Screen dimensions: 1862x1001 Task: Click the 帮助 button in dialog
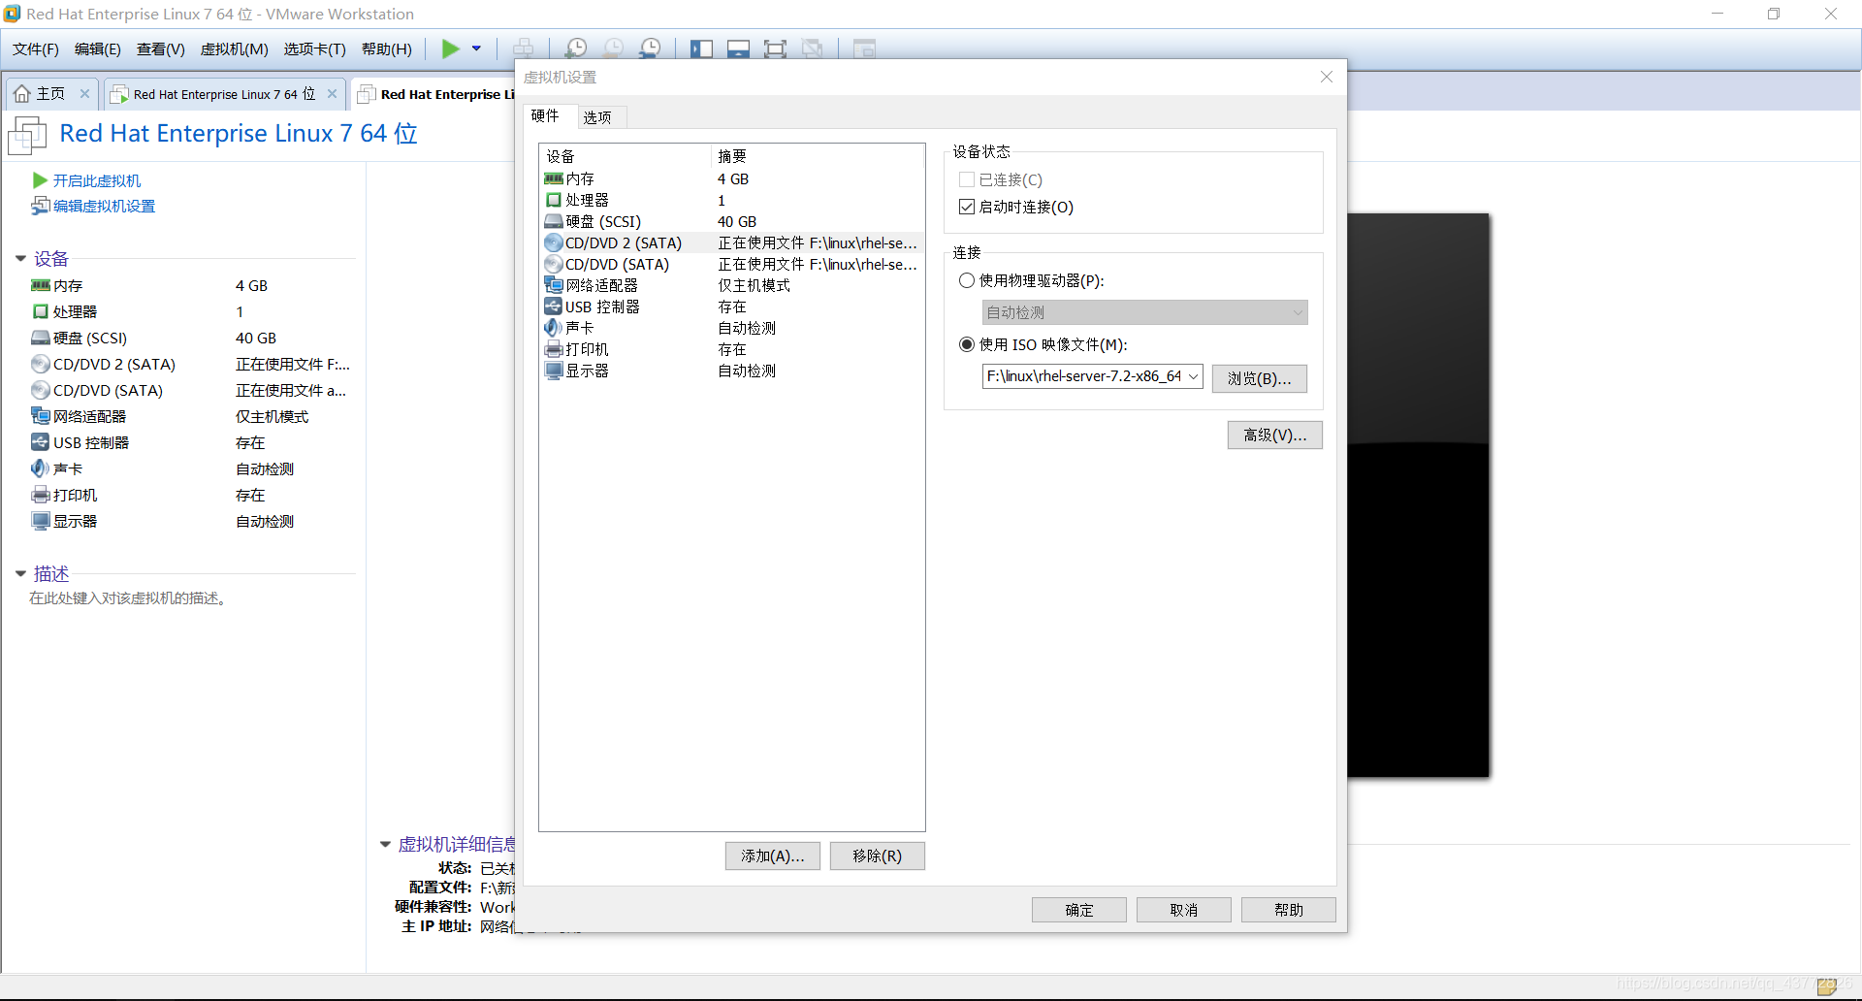[x=1288, y=910]
